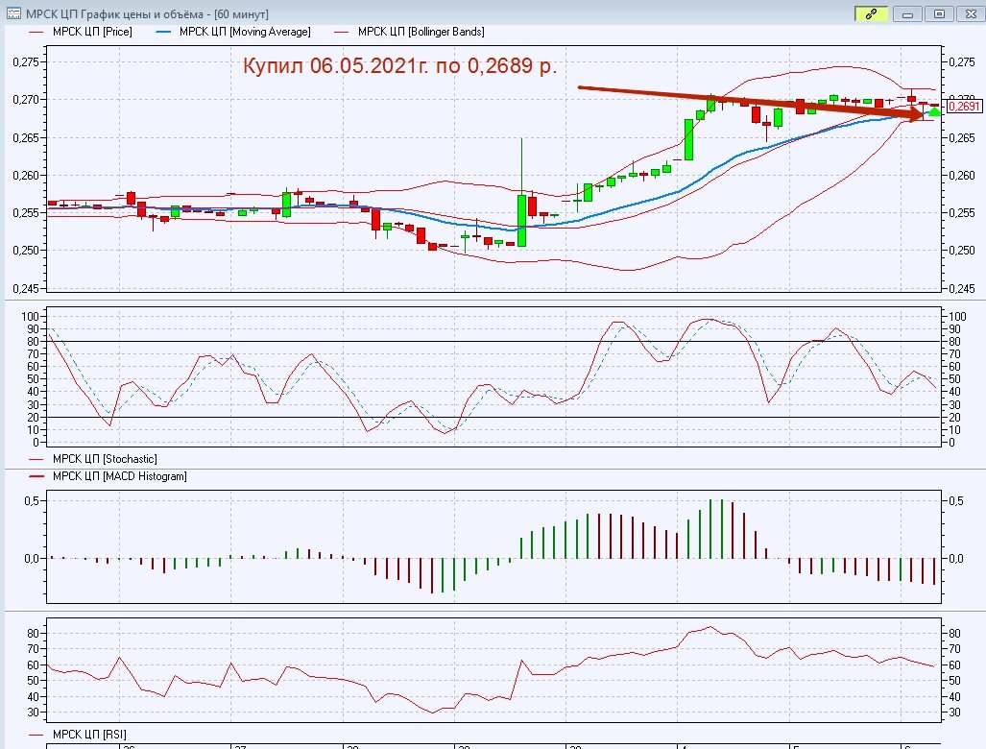This screenshot has height=749, width=986.
Task: Close the МРСК ЦП chart window
Action: point(971,13)
